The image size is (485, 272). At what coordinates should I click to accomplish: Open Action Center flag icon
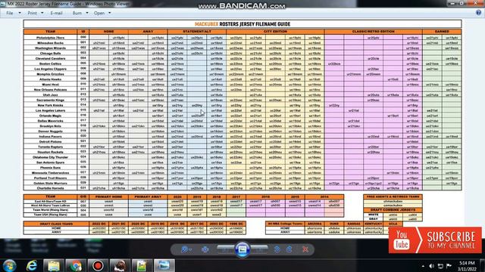(x=449, y=266)
